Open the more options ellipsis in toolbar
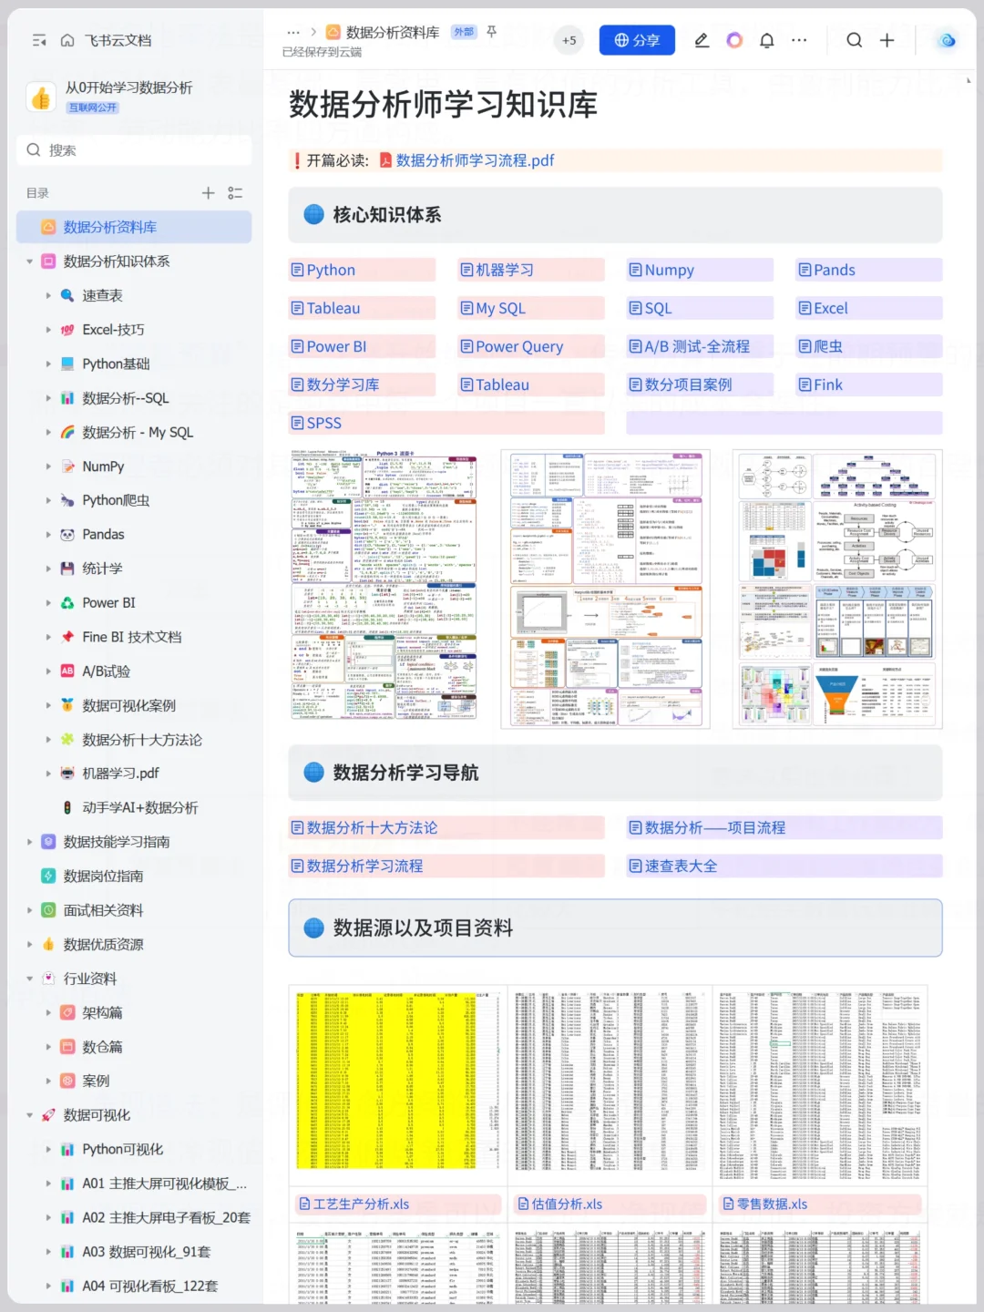 click(x=799, y=40)
